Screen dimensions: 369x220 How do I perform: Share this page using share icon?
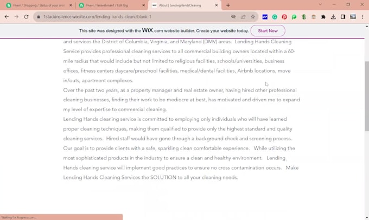click(243, 17)
